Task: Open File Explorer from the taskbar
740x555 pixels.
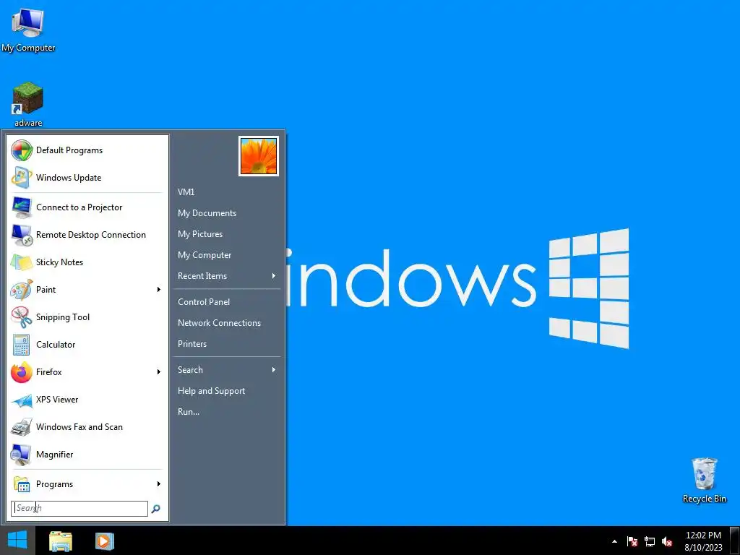Action: (x=61, y=541)
